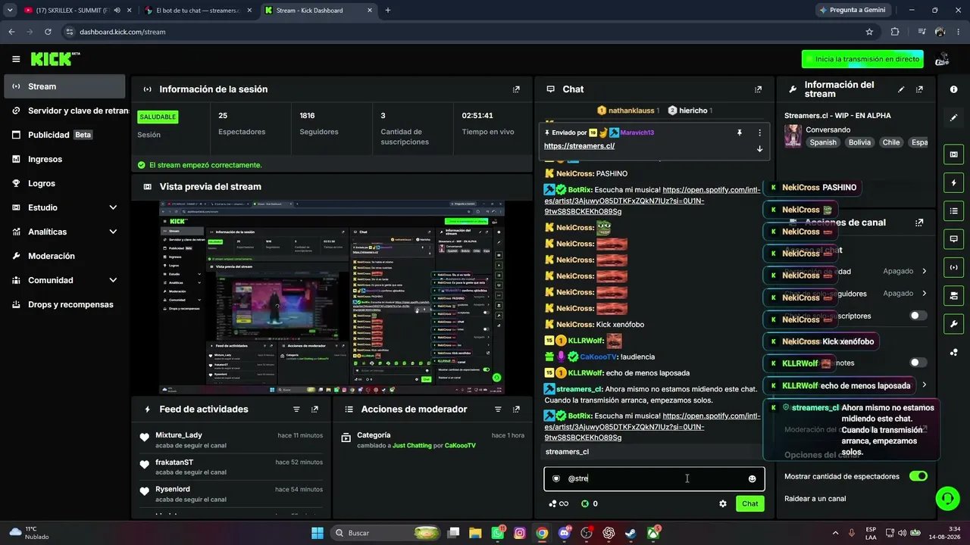Click the list icon in right rail
Screen dimensions: 970x545
point(953,210)
